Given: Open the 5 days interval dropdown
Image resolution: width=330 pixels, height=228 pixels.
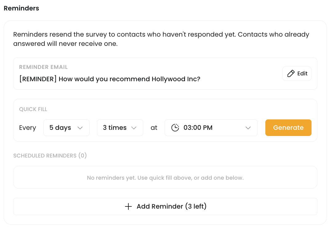Looking at the screenshot, I should [x=66, y=128].
